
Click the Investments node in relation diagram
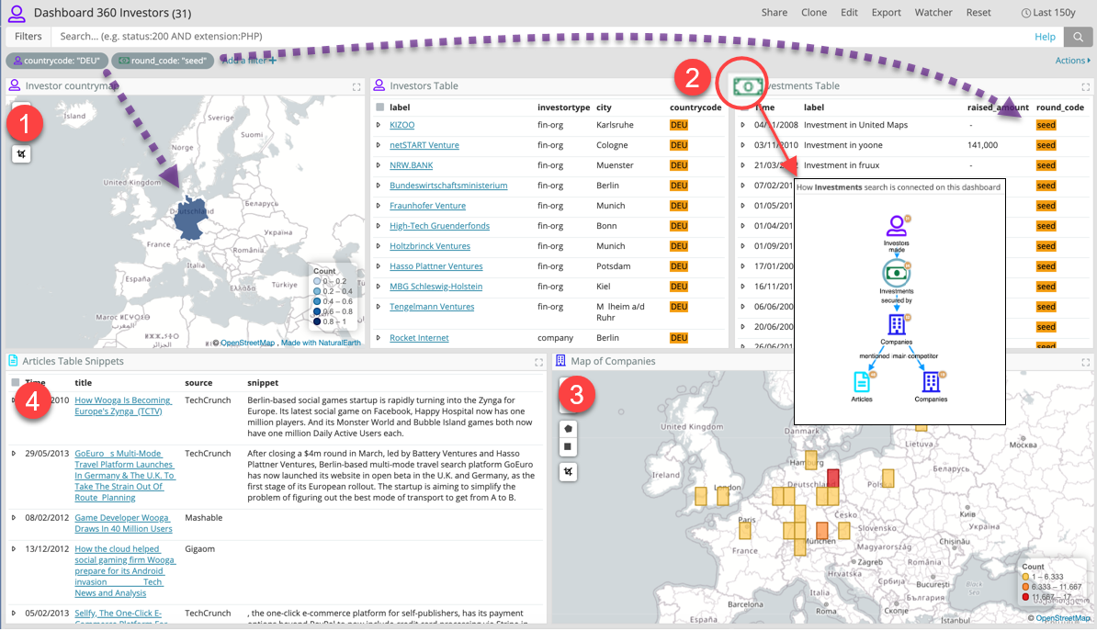click(x=896, y=273)
